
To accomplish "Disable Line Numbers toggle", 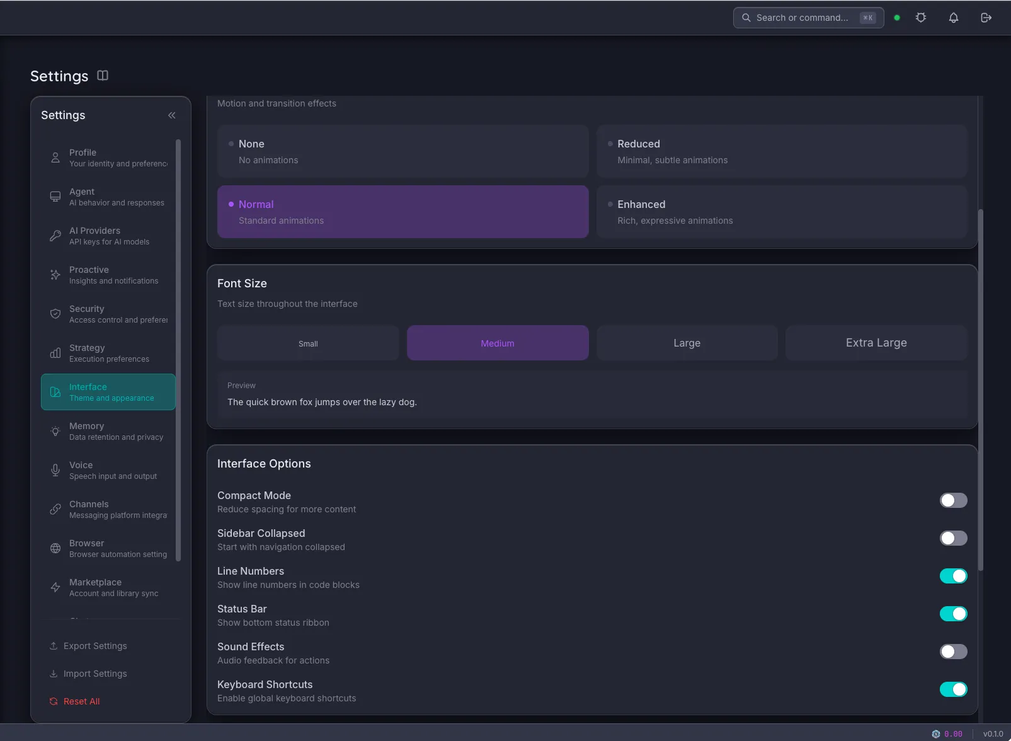I will (x=954, y=576).
